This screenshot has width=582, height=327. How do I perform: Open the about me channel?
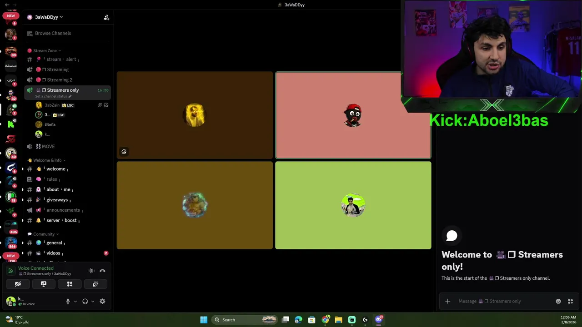(68, 189)
